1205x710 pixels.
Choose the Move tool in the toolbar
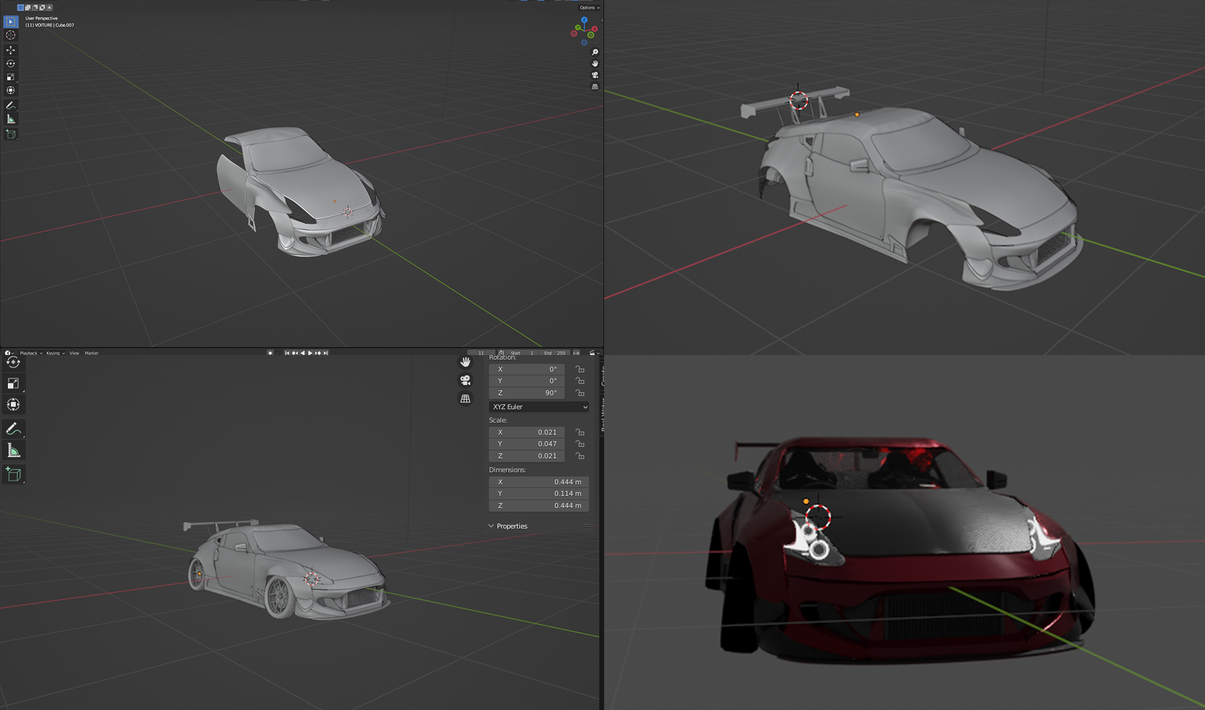11,50
